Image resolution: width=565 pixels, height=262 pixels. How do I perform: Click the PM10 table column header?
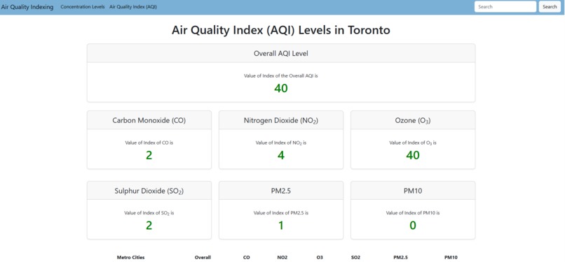[451, 257]
